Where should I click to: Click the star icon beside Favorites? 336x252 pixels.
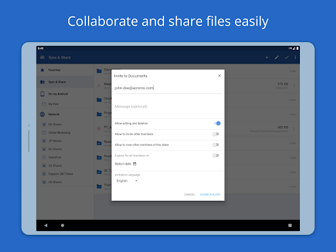coord(43,70)
